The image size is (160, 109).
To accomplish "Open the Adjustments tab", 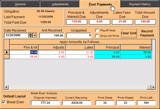I will [x=60, y=4].
